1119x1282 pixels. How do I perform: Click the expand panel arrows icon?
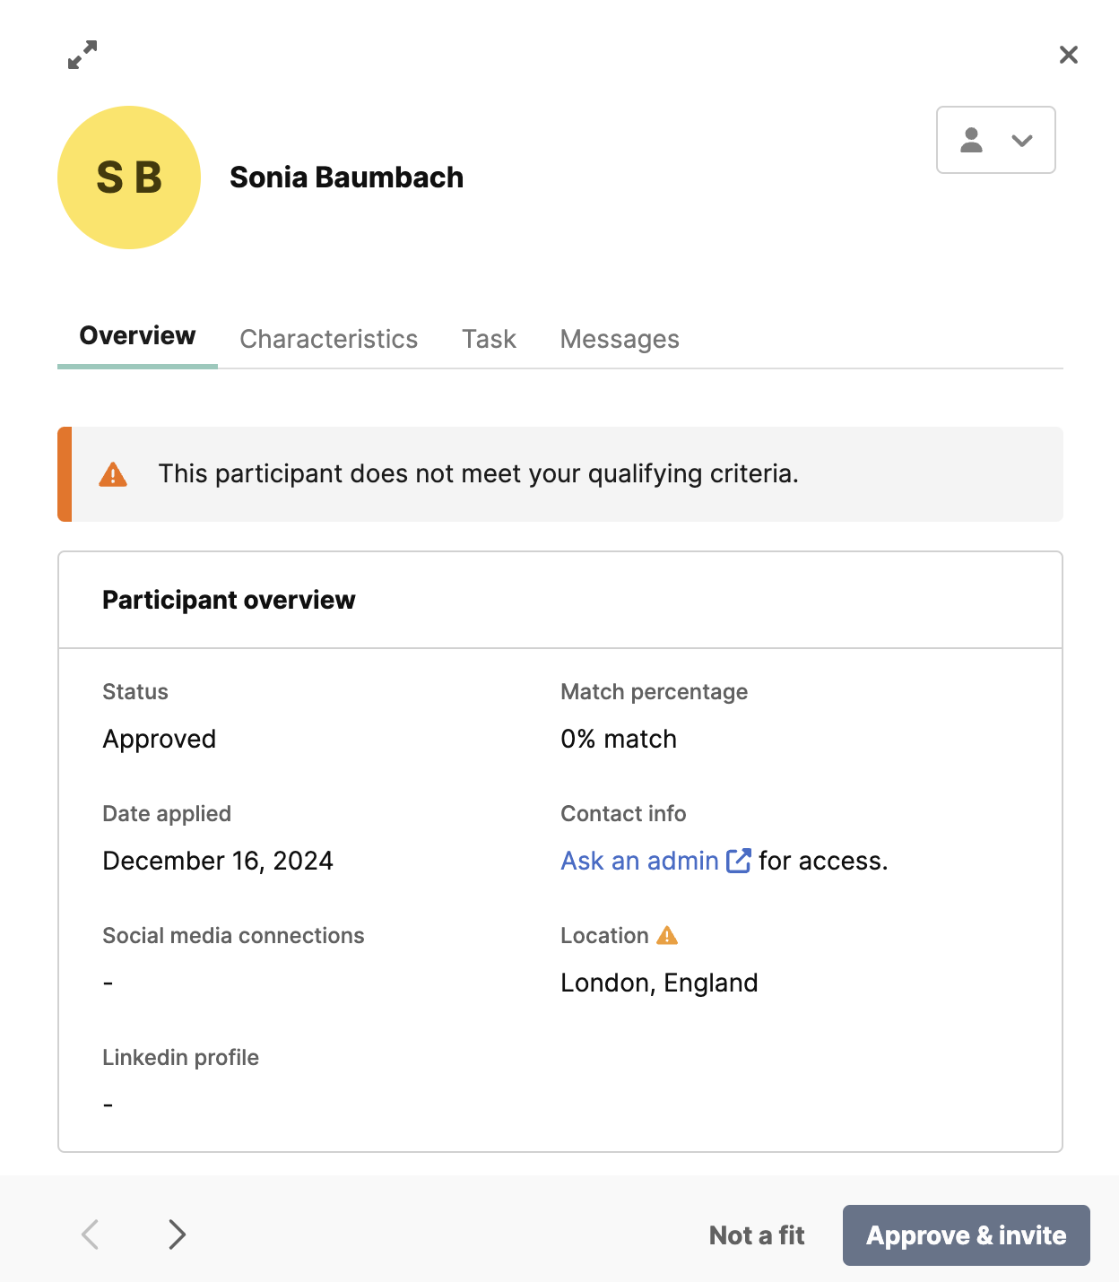tap(82, 55)
